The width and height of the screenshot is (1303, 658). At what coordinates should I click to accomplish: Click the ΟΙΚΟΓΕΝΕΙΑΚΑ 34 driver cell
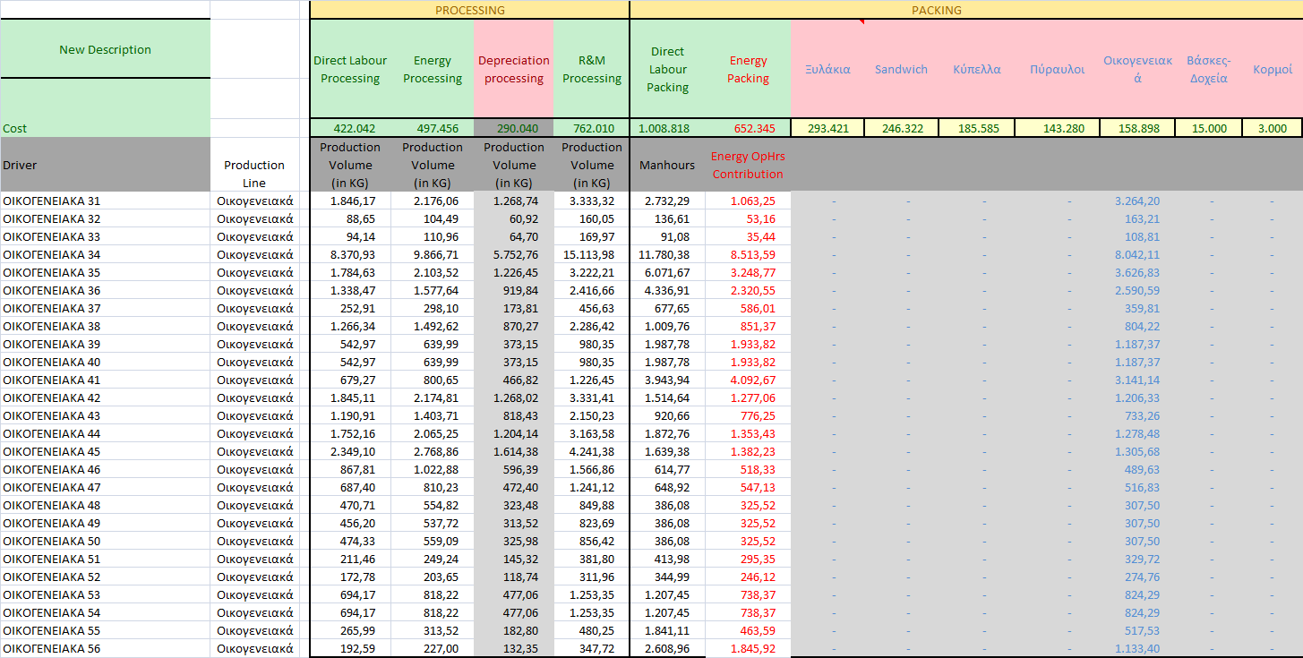pyautogui.click(x=105, y=254)
